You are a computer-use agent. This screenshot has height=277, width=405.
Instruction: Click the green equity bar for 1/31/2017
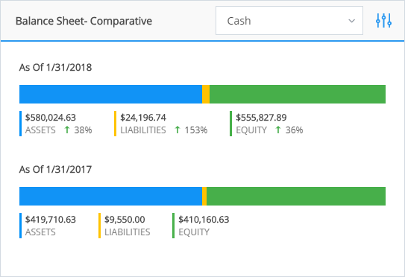(296, 197)
